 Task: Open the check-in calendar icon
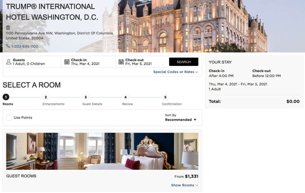[67, 62]
